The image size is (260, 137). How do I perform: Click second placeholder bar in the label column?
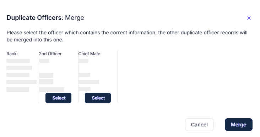pos(19,68)
